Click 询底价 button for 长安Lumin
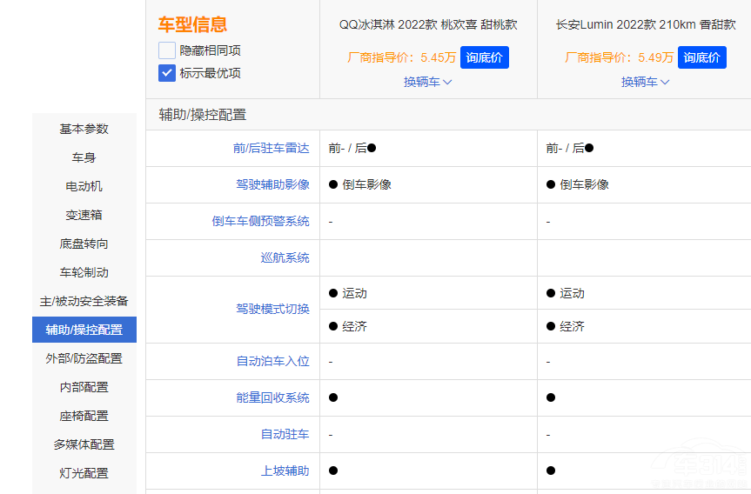751x494 pixels. [x=701, y=57]
